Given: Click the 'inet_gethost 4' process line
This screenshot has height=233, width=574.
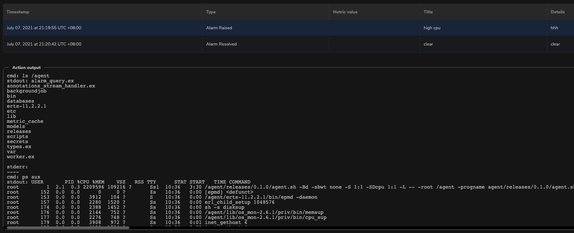Looking at the screenshot, I should [x=127, y=223].
